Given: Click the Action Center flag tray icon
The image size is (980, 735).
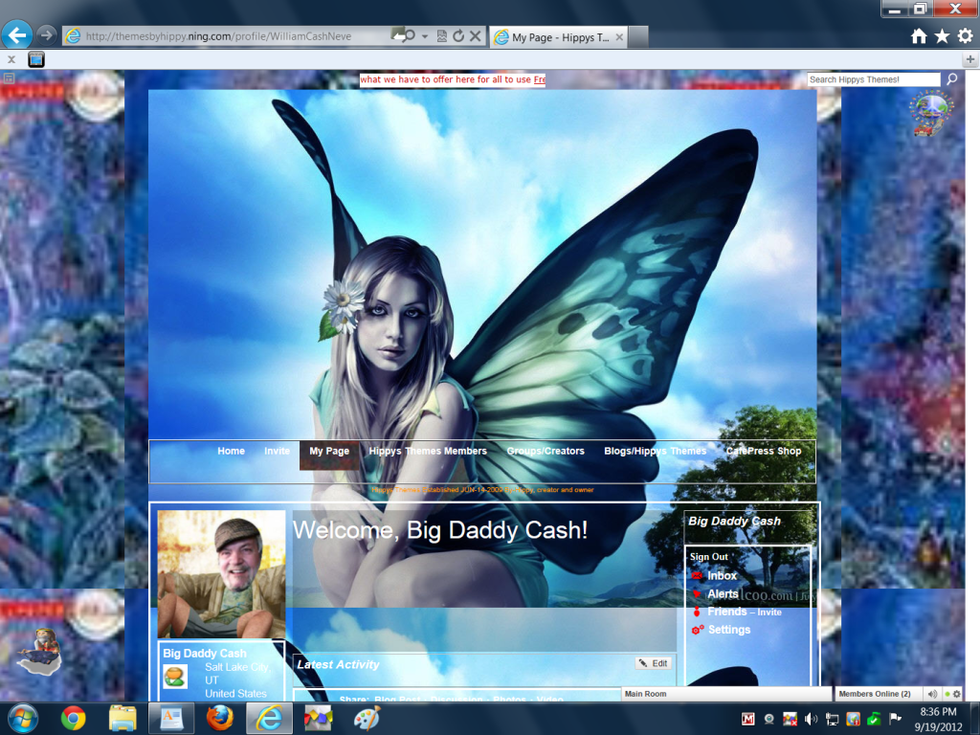Looking at the screenshot, I should [x=895, y=719].
